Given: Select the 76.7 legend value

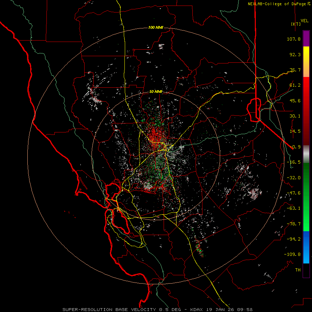Looking at the screenshot, I should pos(295,70).
